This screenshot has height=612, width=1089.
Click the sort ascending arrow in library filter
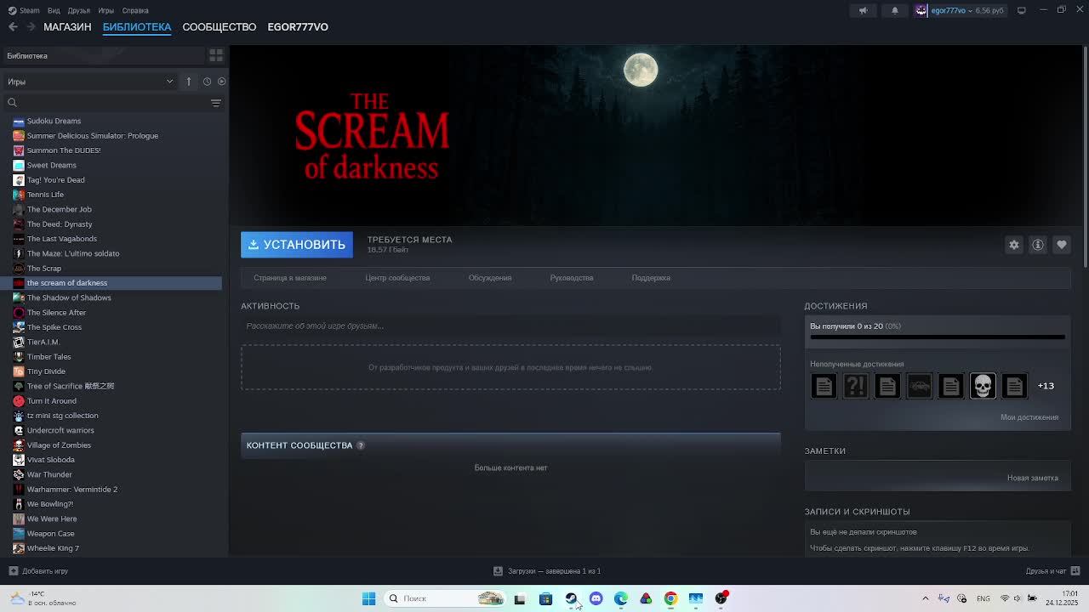189,82
